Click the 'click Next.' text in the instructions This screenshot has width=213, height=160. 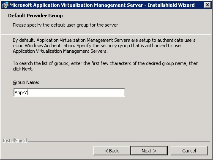[23, 69]
